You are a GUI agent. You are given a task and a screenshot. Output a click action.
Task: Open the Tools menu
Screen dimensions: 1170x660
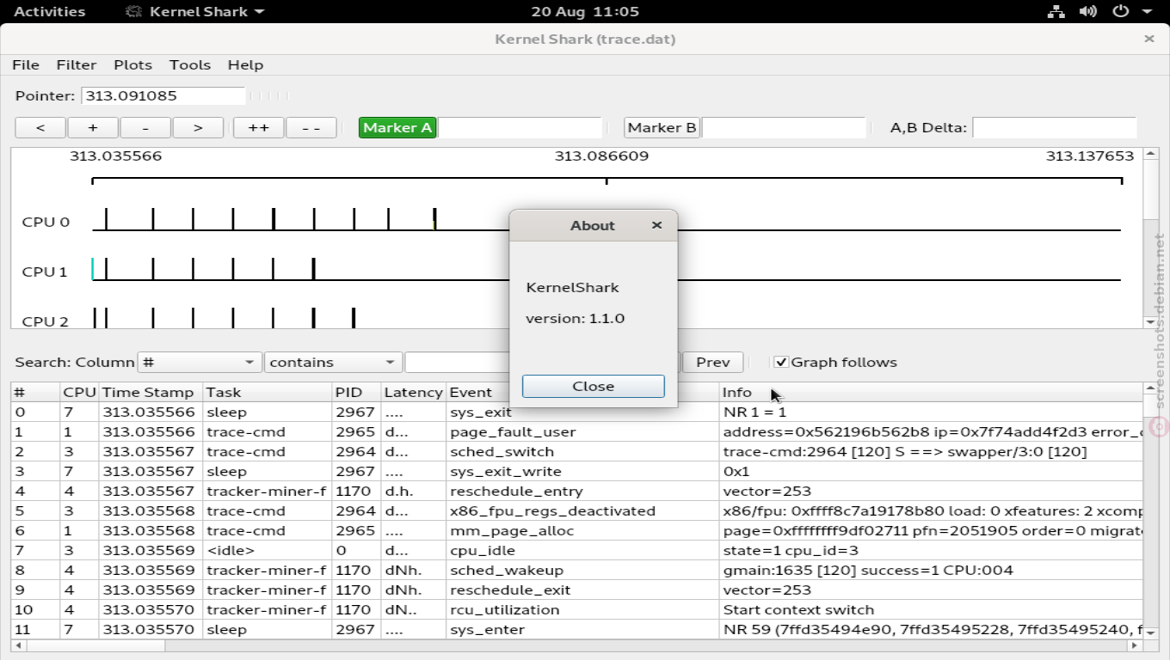[x=190, y=64]
